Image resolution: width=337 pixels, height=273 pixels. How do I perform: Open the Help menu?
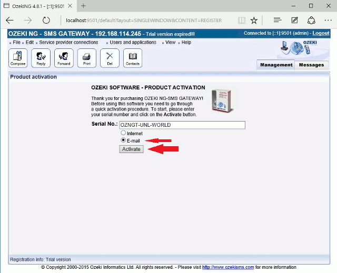pos(186,43)
